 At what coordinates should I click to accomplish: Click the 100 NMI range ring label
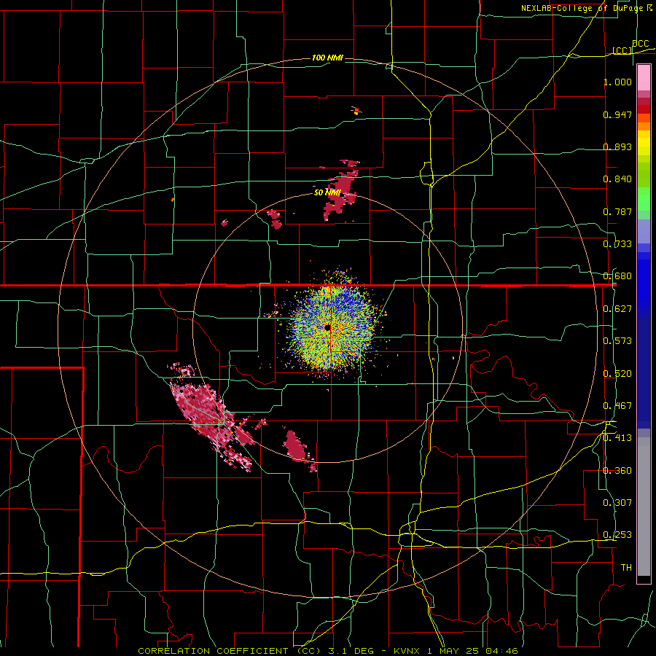point(327,58)
